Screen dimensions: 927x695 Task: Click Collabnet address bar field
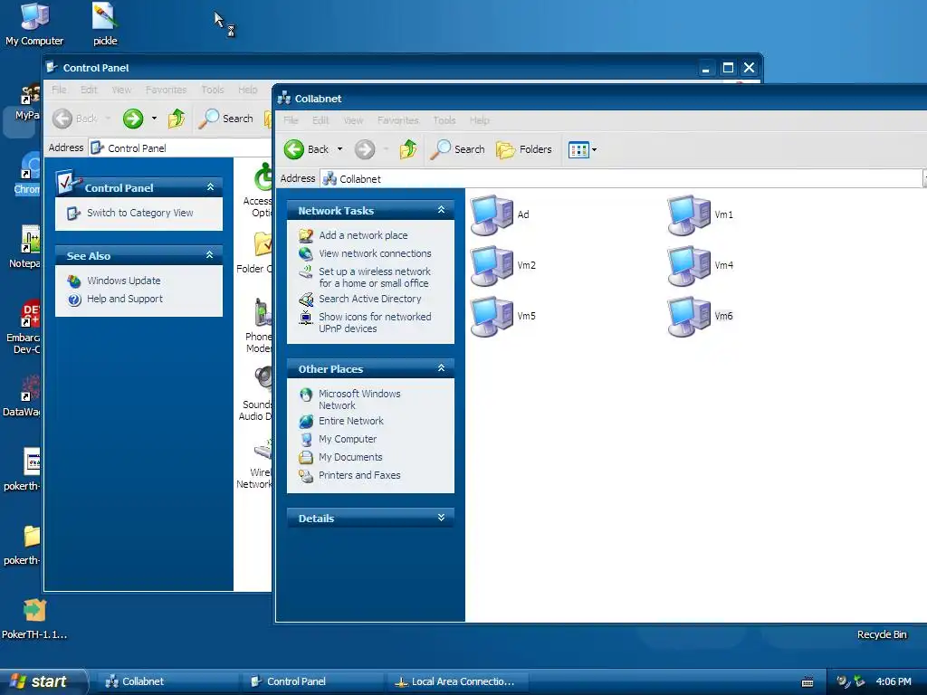pos(621,178)
